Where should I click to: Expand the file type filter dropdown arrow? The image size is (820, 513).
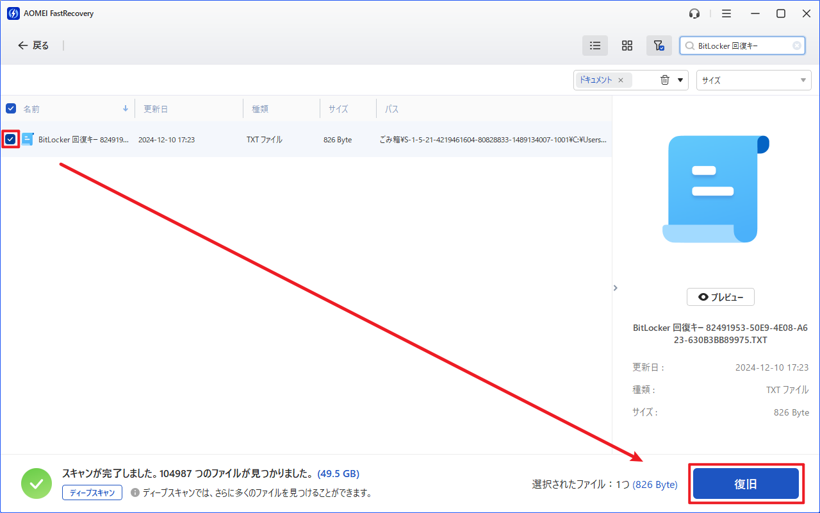pyautogui.click(x=680, y=80)
